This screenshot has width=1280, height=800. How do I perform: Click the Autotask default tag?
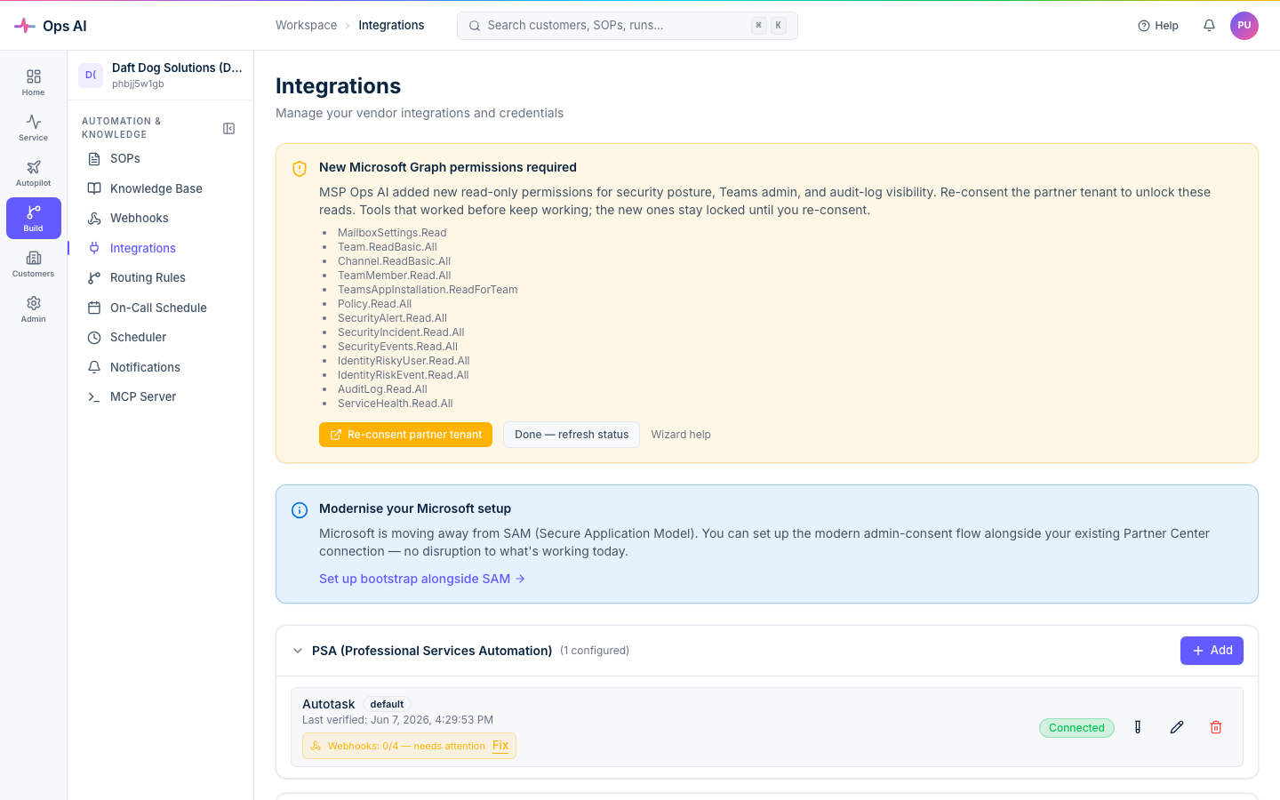click(387, 704)
